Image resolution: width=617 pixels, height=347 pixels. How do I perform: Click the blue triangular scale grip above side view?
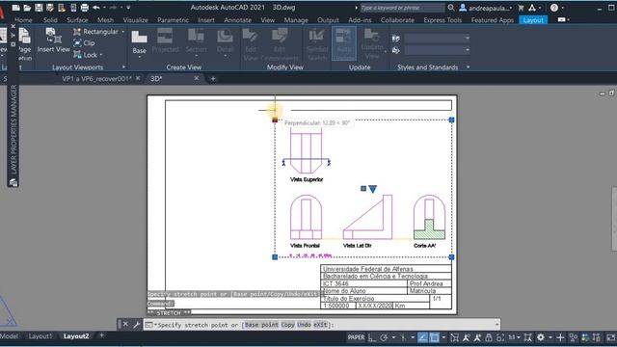point(373,189)
